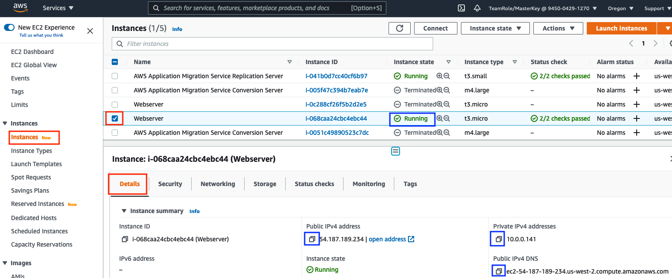
Task: Check the Replication Server instance checkbox
Action: (x=115, y=76)
